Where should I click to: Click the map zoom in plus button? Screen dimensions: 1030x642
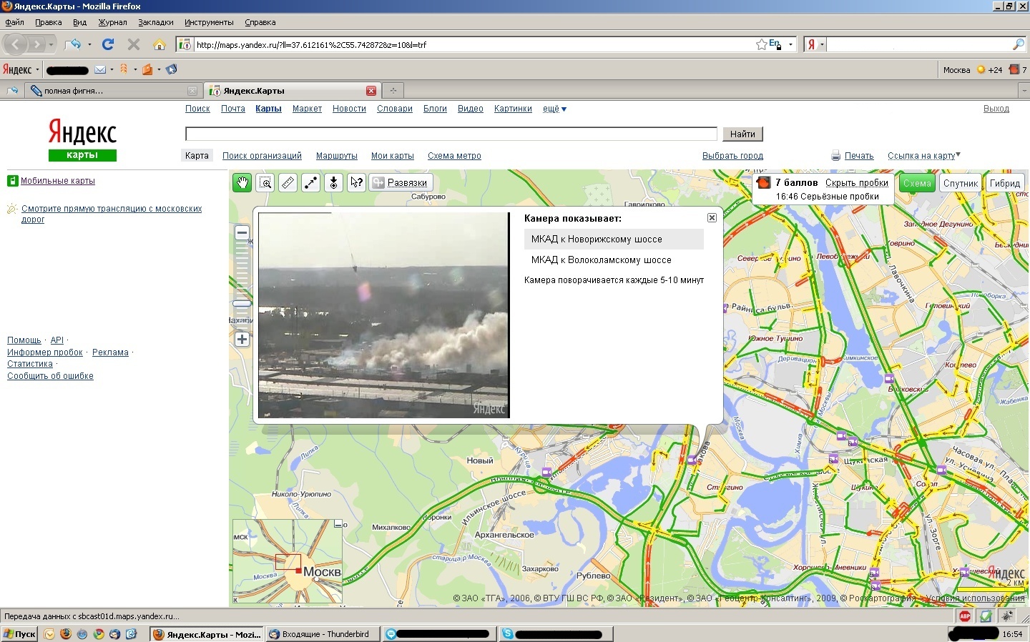pos(242,340)
